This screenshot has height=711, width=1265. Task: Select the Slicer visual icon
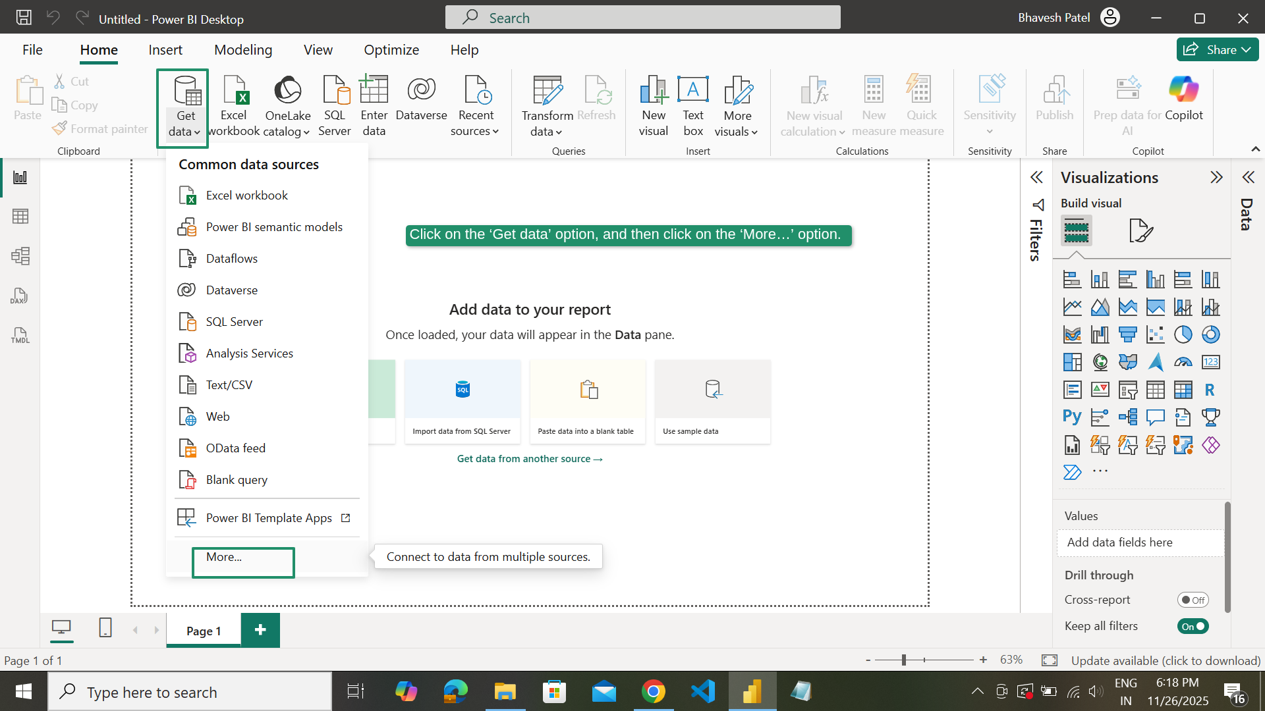tap(1129, 390)
